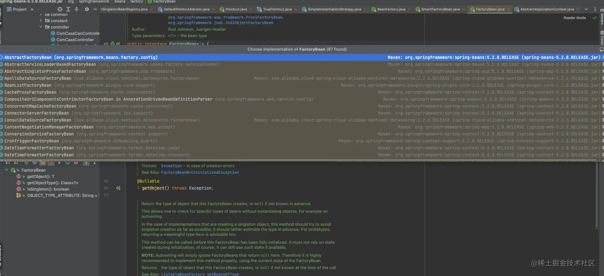Screen dimensions: 604x276
Task: Select AbstractSingletonProxyFactoryBean implementation
Action: tap(302, 71)
